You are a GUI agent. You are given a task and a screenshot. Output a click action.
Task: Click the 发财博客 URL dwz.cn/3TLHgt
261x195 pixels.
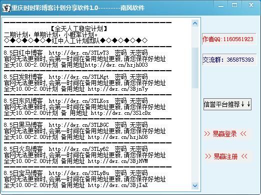[x=78, y=77]
